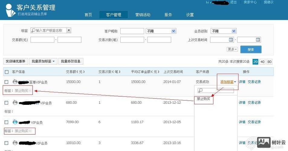Select 禁止购买 in the tag dropdown list

point(203,99)
